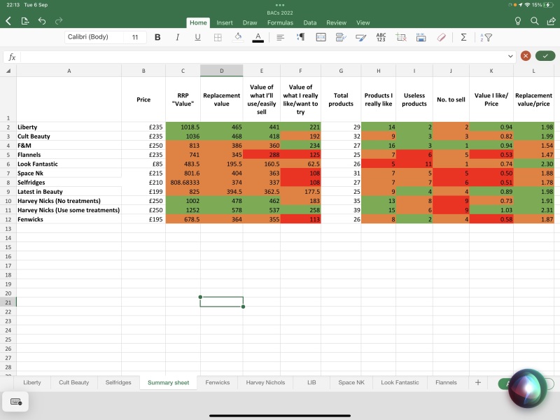560x420 pixels.
Task: Toggle italic formatting
Action: (177, 37)
